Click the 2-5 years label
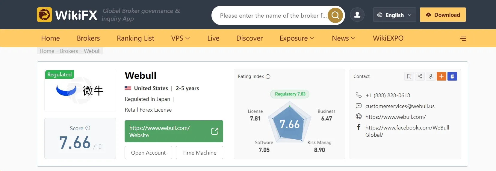The width and height of the screenshot is (496, 171). point(187,88)
